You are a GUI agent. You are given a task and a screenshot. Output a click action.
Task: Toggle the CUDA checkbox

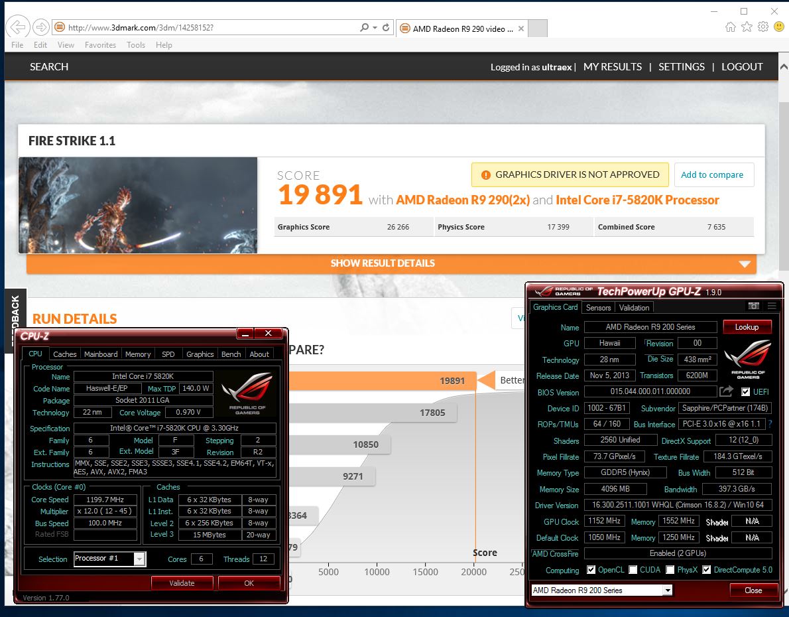(x=633, y=570)
